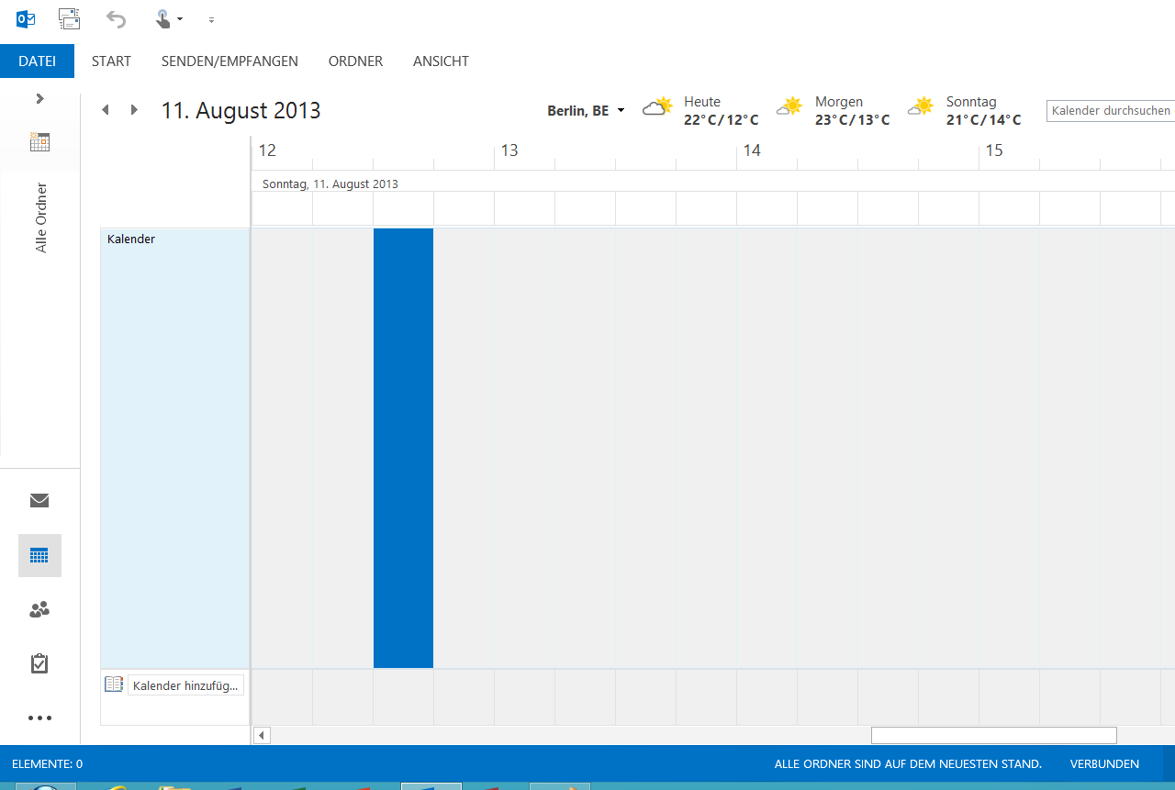This screenshot has height=790, width=1175.
Task: Open the Berlin, BE weather location dropdown
Action: point(621,111)
